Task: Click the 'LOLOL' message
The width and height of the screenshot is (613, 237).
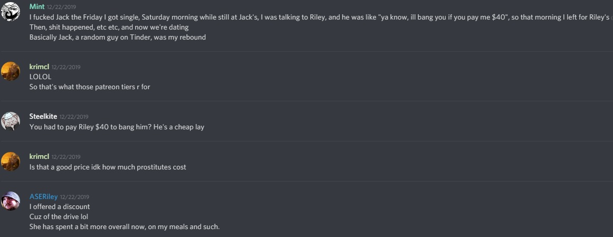Action: [x=40, y=77]
